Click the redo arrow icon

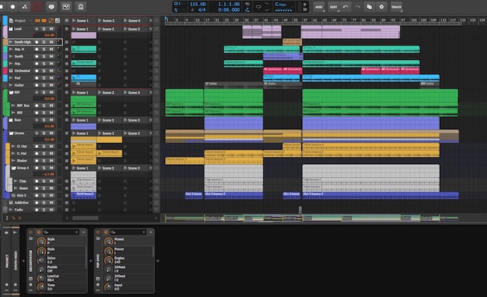pos(357,7)
